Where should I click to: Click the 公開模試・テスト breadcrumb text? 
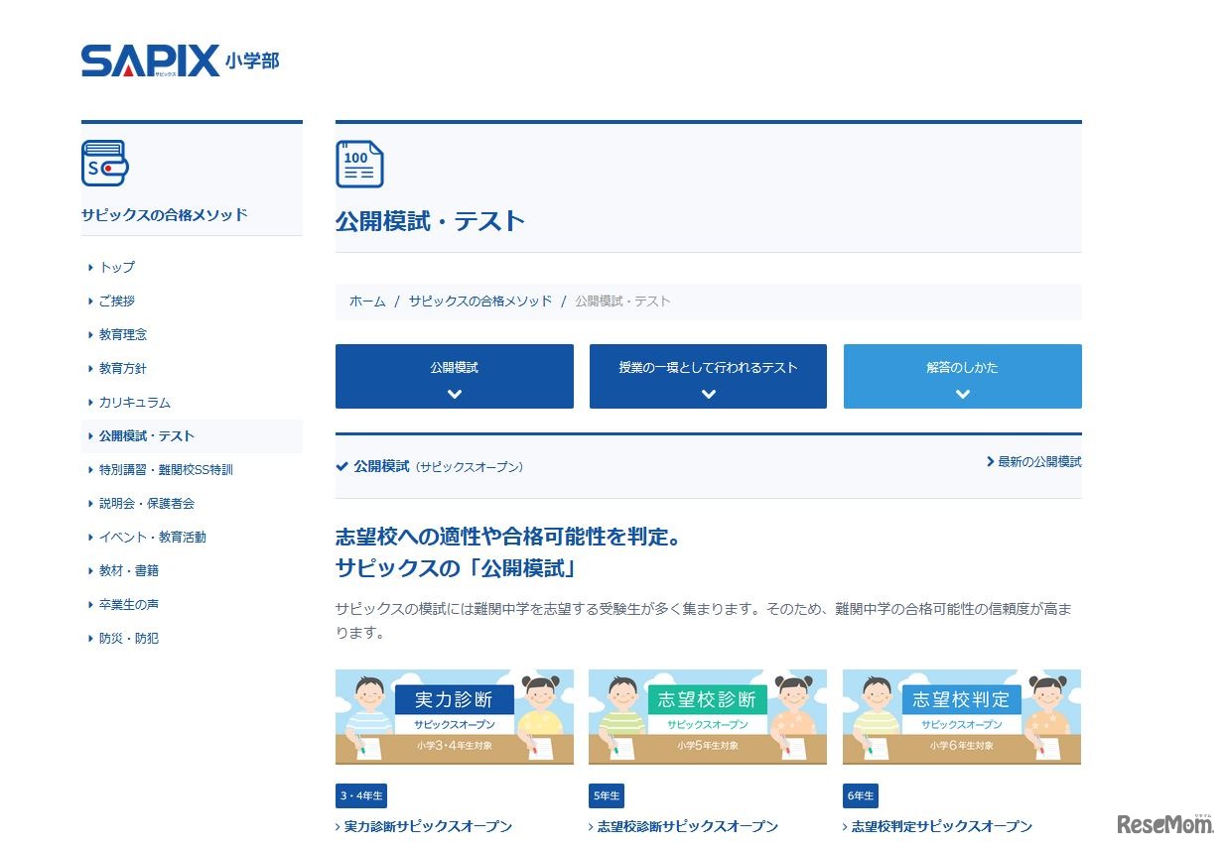(x=623, y=301)
